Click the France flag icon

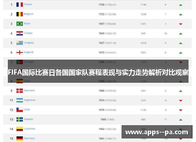pos(20,5)
